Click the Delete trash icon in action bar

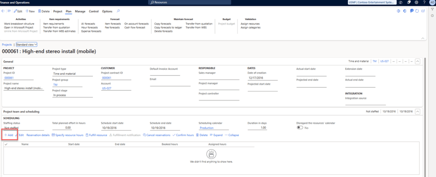(44, 11)
